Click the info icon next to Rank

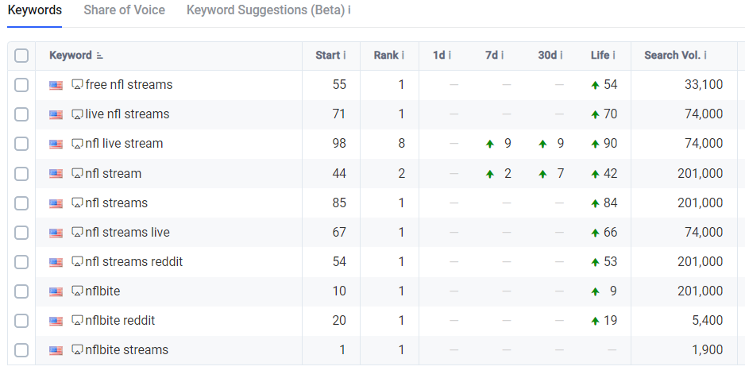click(403, 55)
